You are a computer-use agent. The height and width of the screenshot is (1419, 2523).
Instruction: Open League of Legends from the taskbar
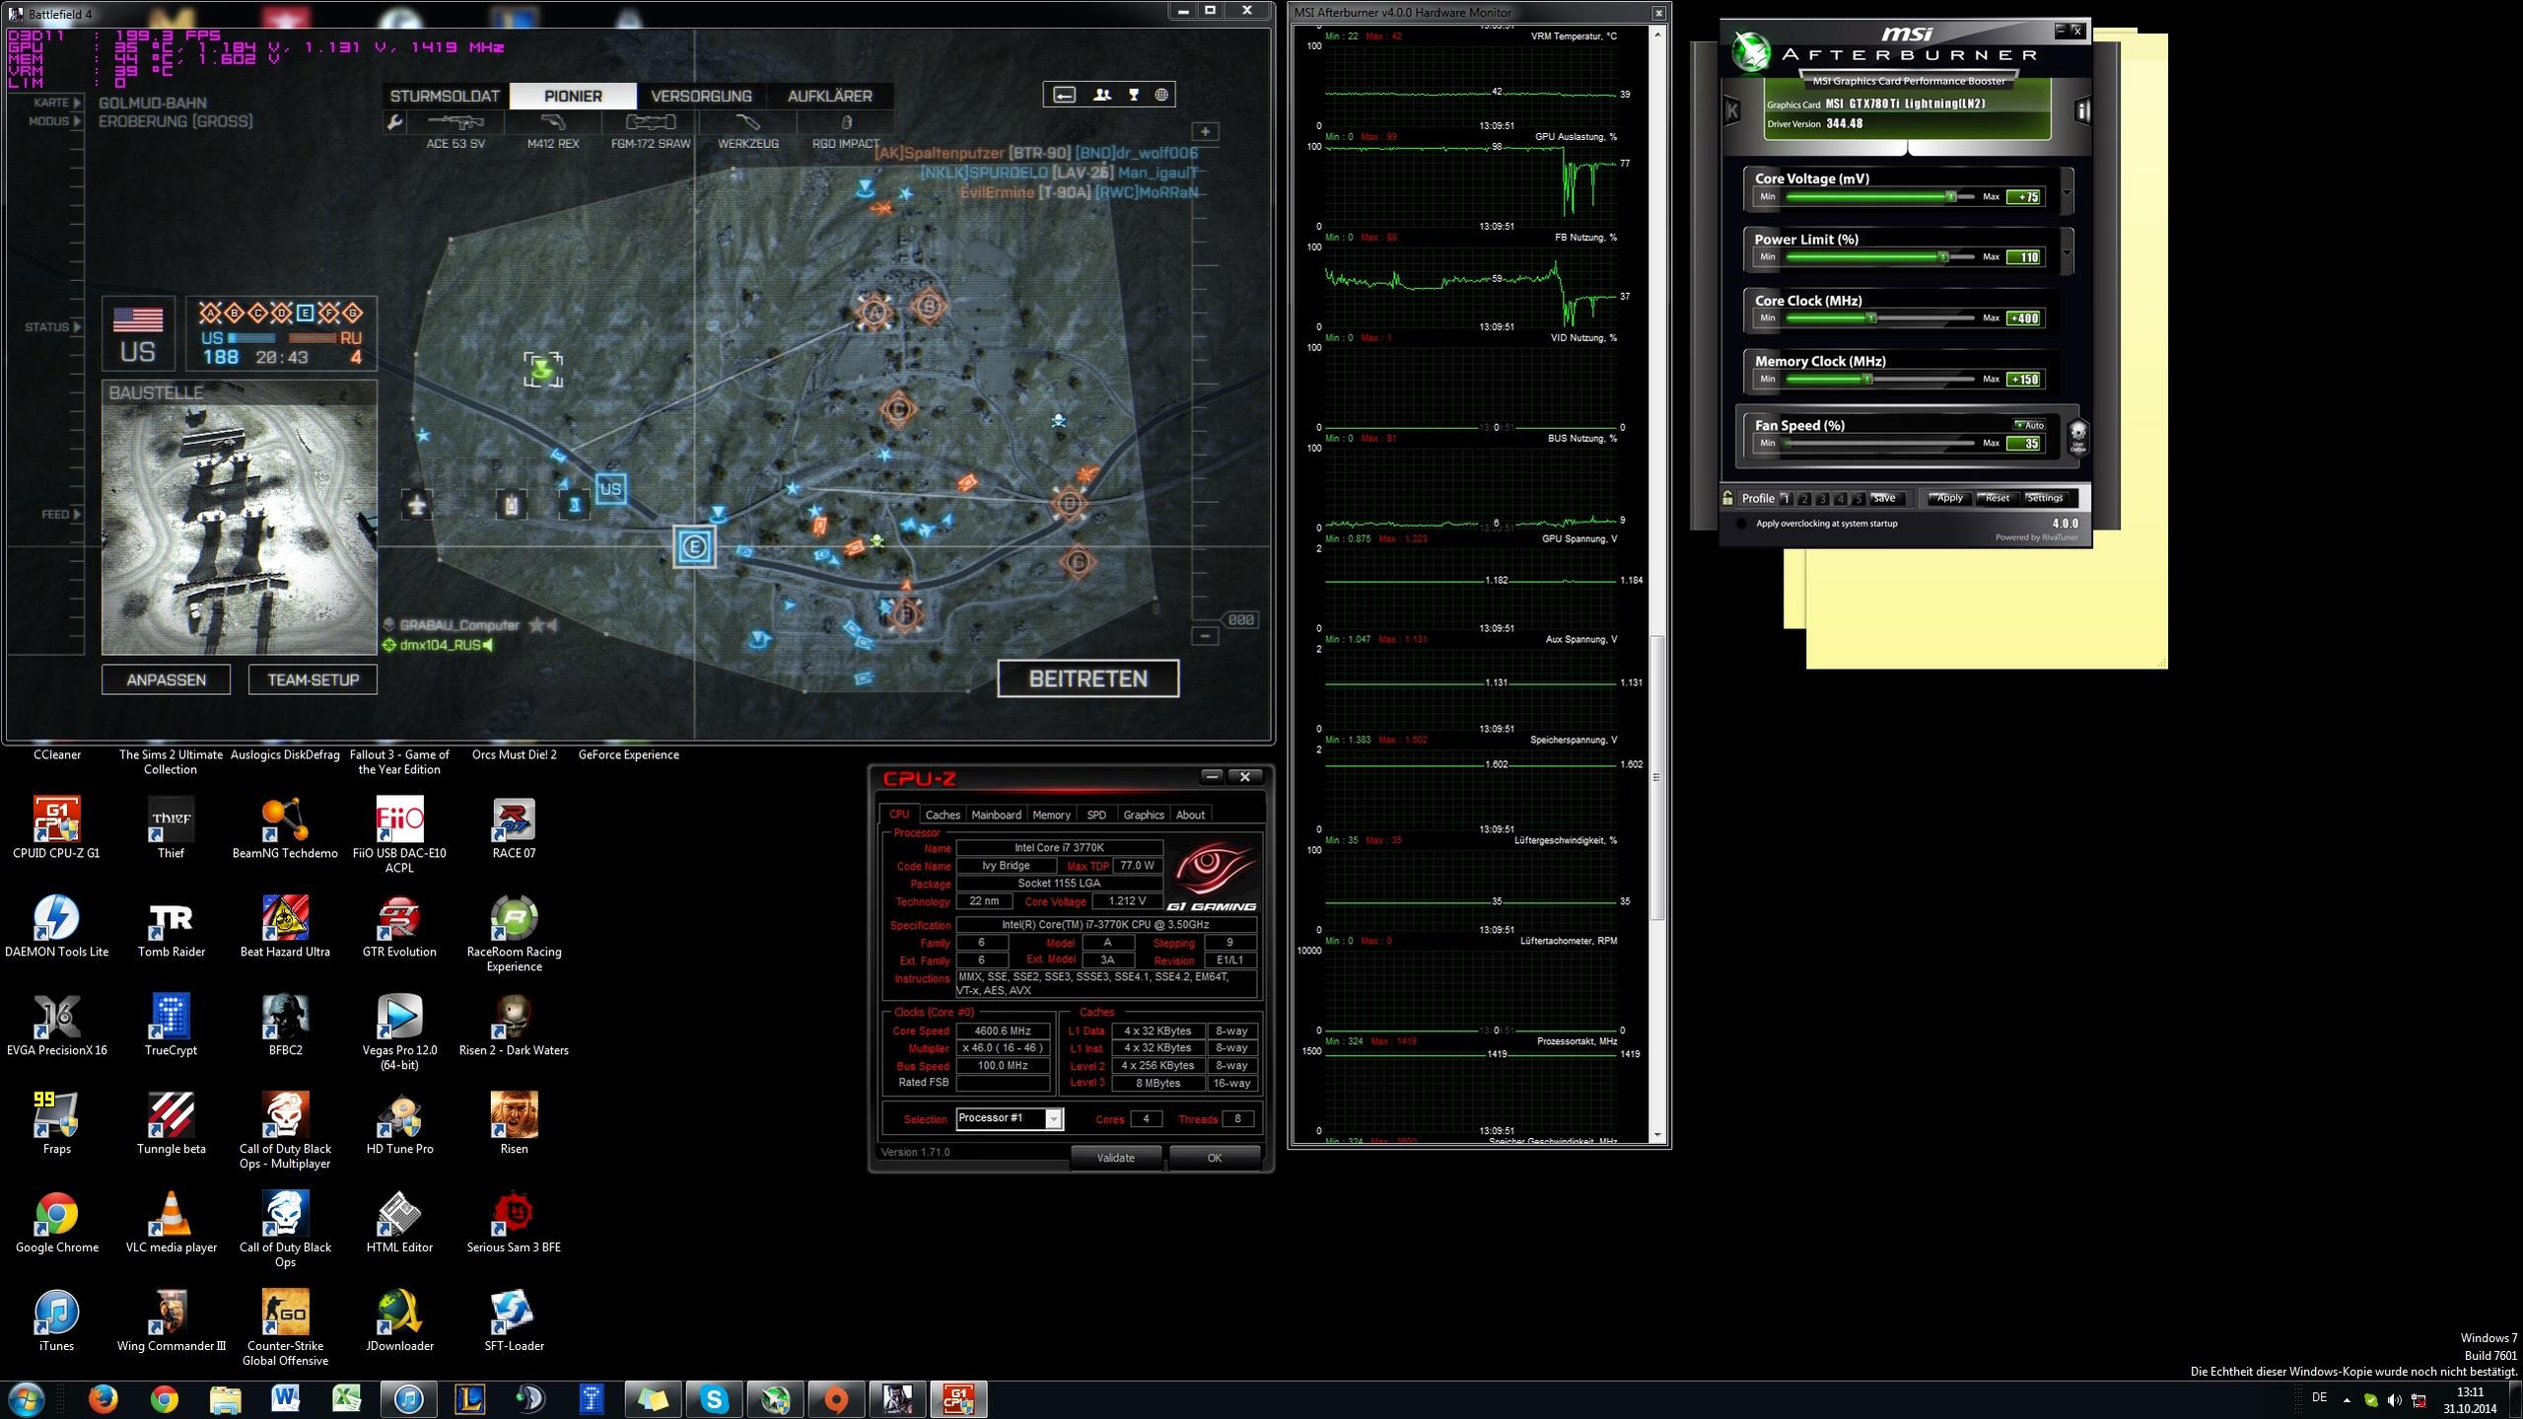pyautogui.click(x=469, y=1398)
